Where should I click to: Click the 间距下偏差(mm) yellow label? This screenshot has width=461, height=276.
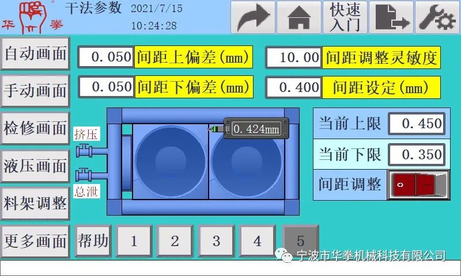click(x=194, y=87)
